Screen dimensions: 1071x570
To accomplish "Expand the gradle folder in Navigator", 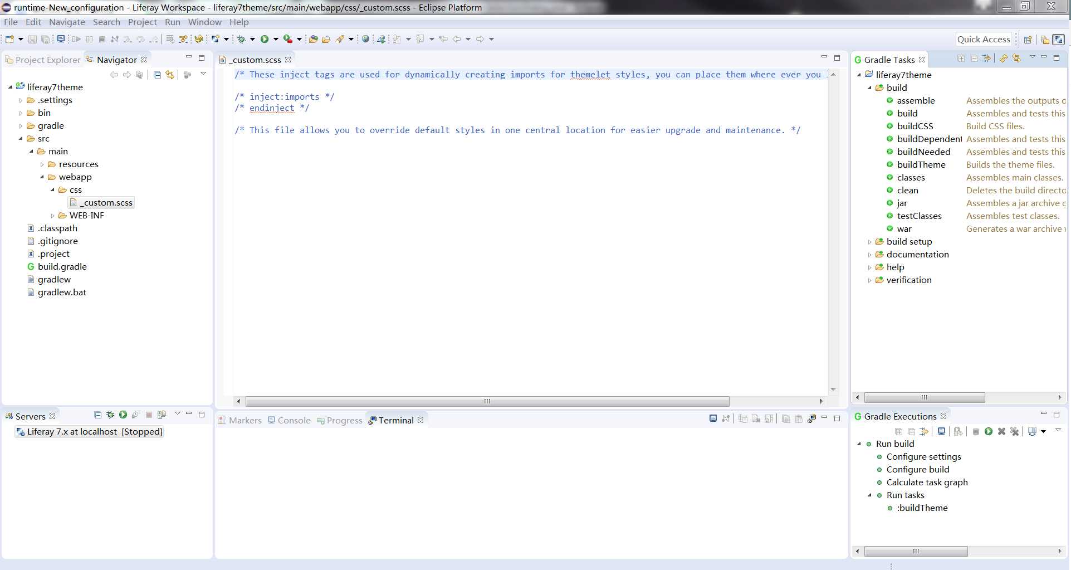I will click(21, 126).
